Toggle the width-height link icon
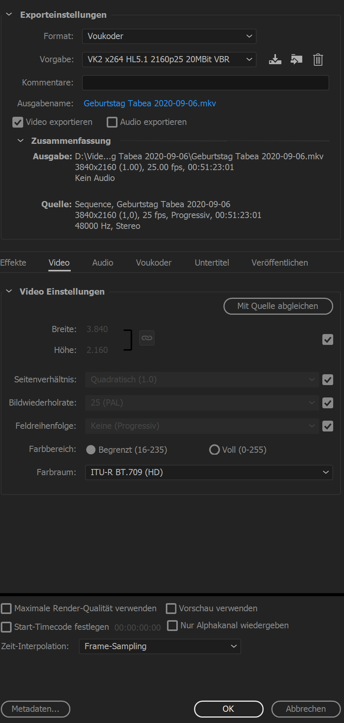 [147, 338]
